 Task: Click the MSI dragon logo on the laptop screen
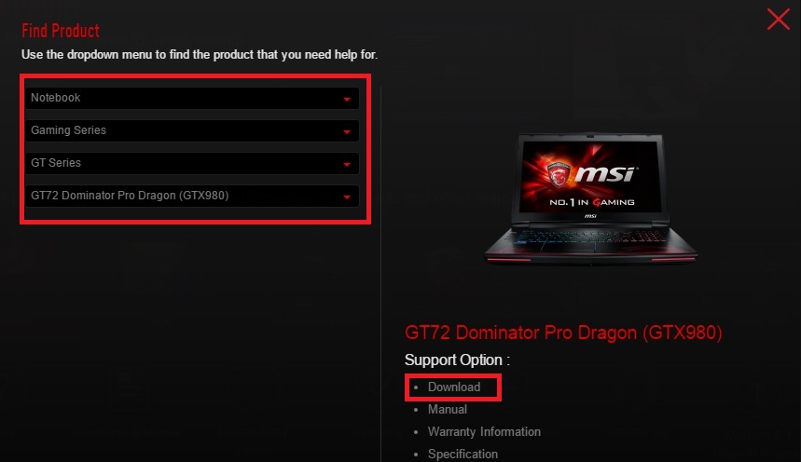pyautogui.click(x=558, y=174)
